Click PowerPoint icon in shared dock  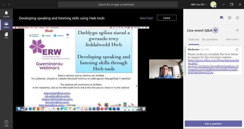102,109
